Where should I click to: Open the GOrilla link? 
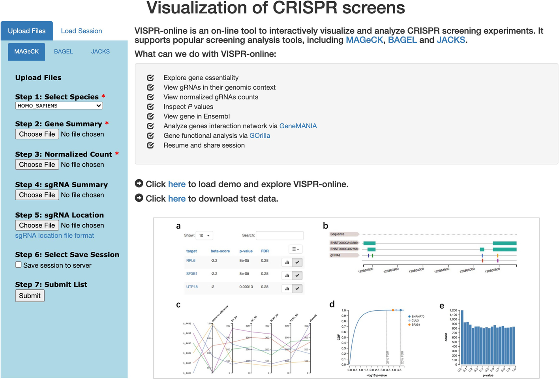[x=260, y=136]
